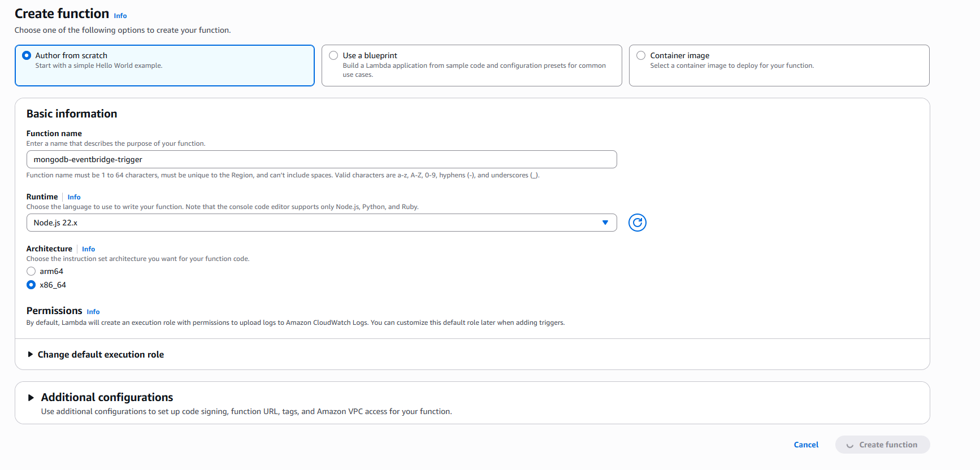The height and width of the screenshot is (470, 980).
Task: Select the Author from scratch option
Action: coord(27,55)
